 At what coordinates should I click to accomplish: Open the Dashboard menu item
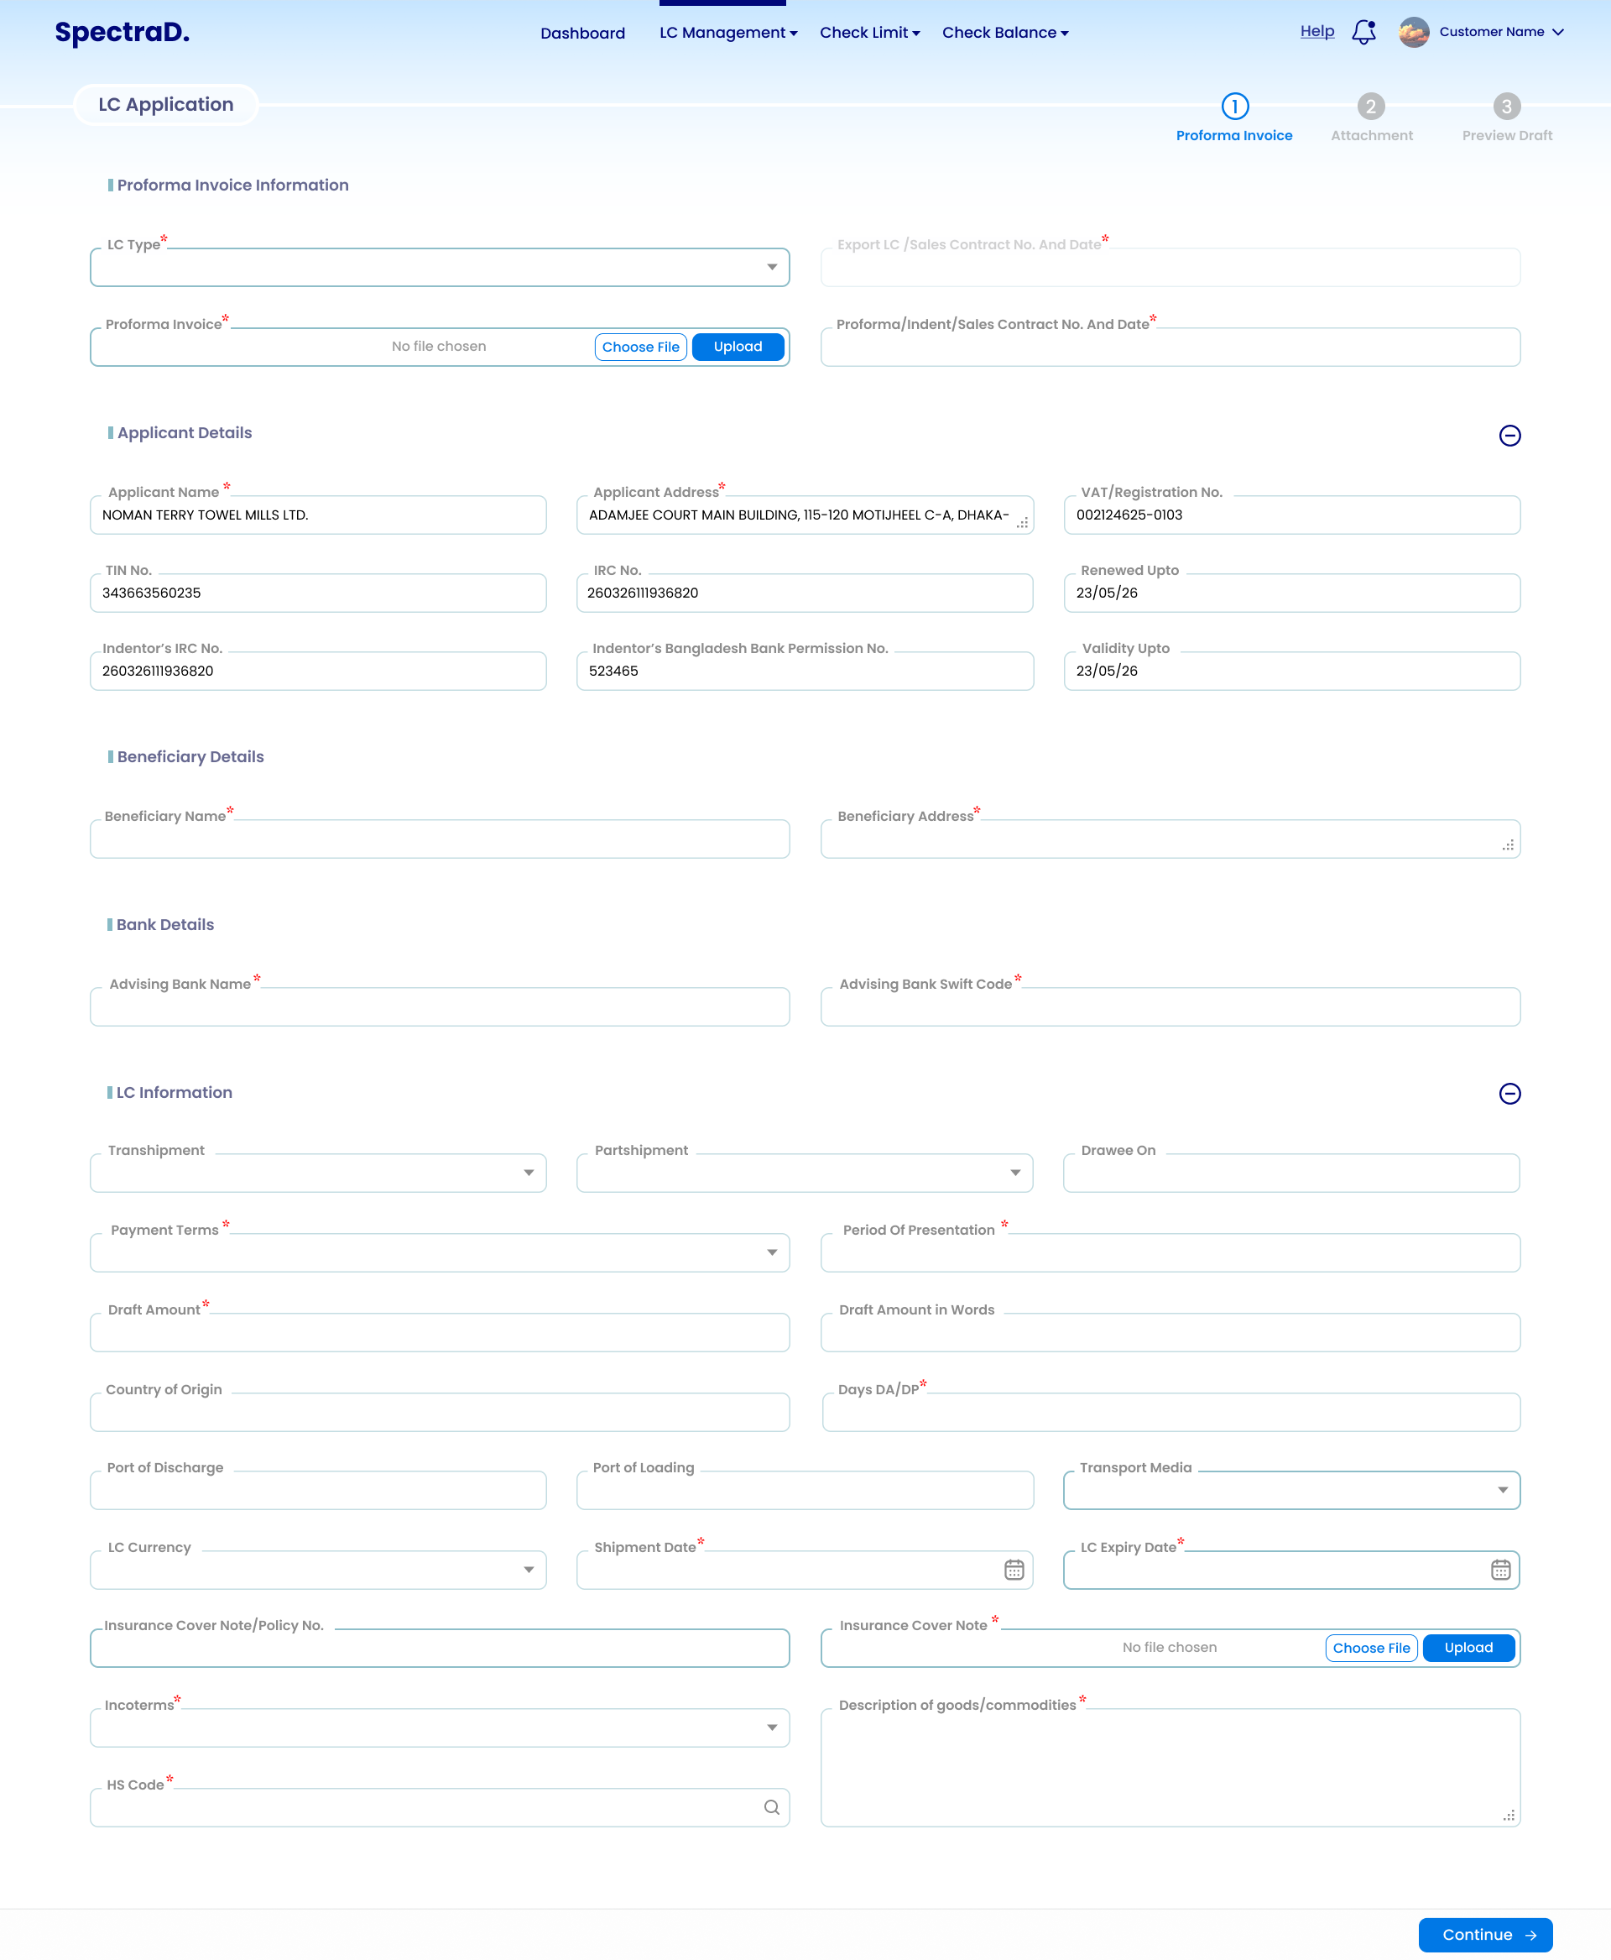[x=583, y=33]
